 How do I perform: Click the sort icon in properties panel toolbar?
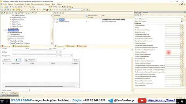(135, 14)
